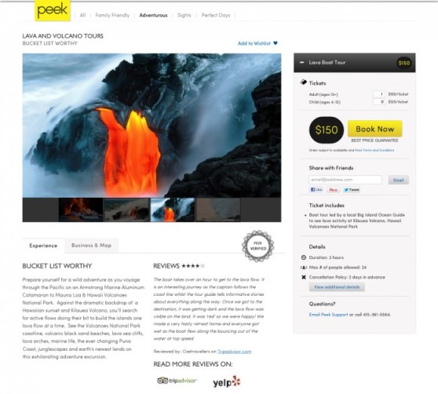Viewport: 438px width, 394px height.
Task: Switch to the Business & Map tab
Action: 91,246
